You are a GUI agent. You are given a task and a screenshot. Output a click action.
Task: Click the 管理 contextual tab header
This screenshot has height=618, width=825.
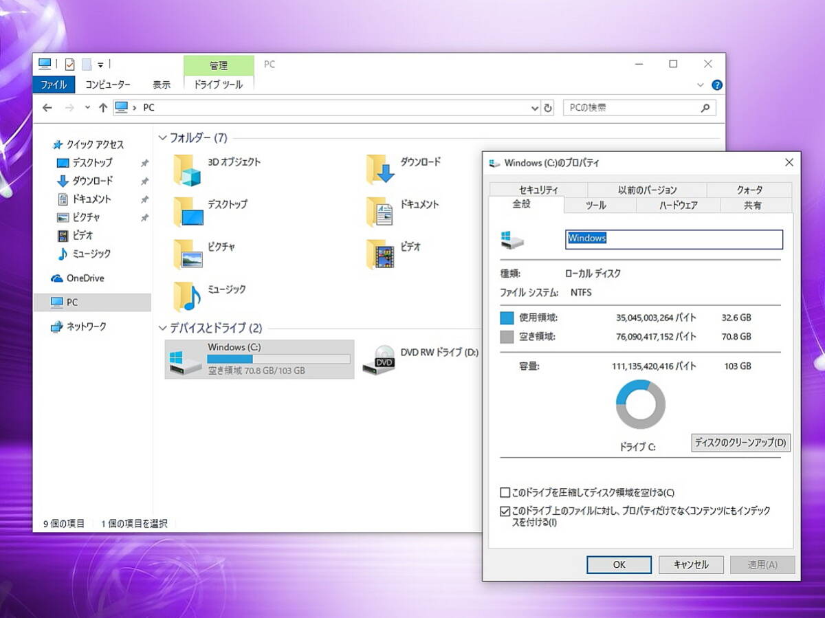point(219,65)
